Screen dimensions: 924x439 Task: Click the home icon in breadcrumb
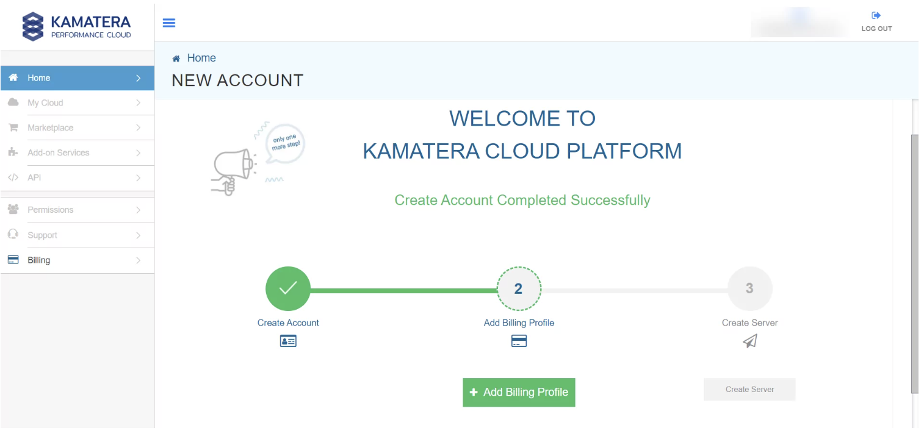point(176,59)
